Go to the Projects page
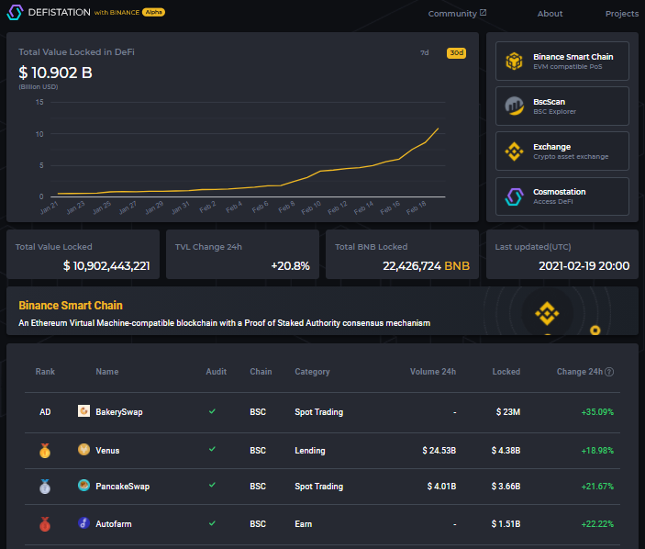Image resolution: width=645 pixels, height=549 pixels. pos(621,14)
